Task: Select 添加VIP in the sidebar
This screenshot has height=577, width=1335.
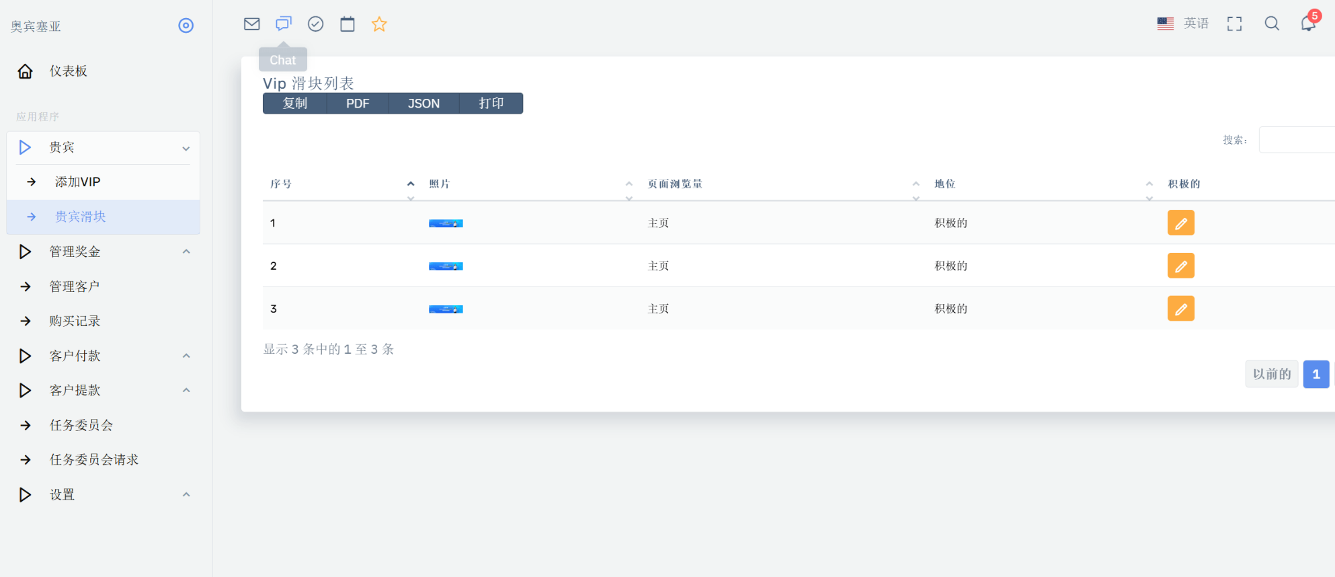Action: [x=77, y=182]
